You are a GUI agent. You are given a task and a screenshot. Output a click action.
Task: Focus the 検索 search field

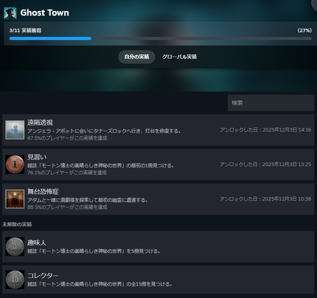point(271,103)
